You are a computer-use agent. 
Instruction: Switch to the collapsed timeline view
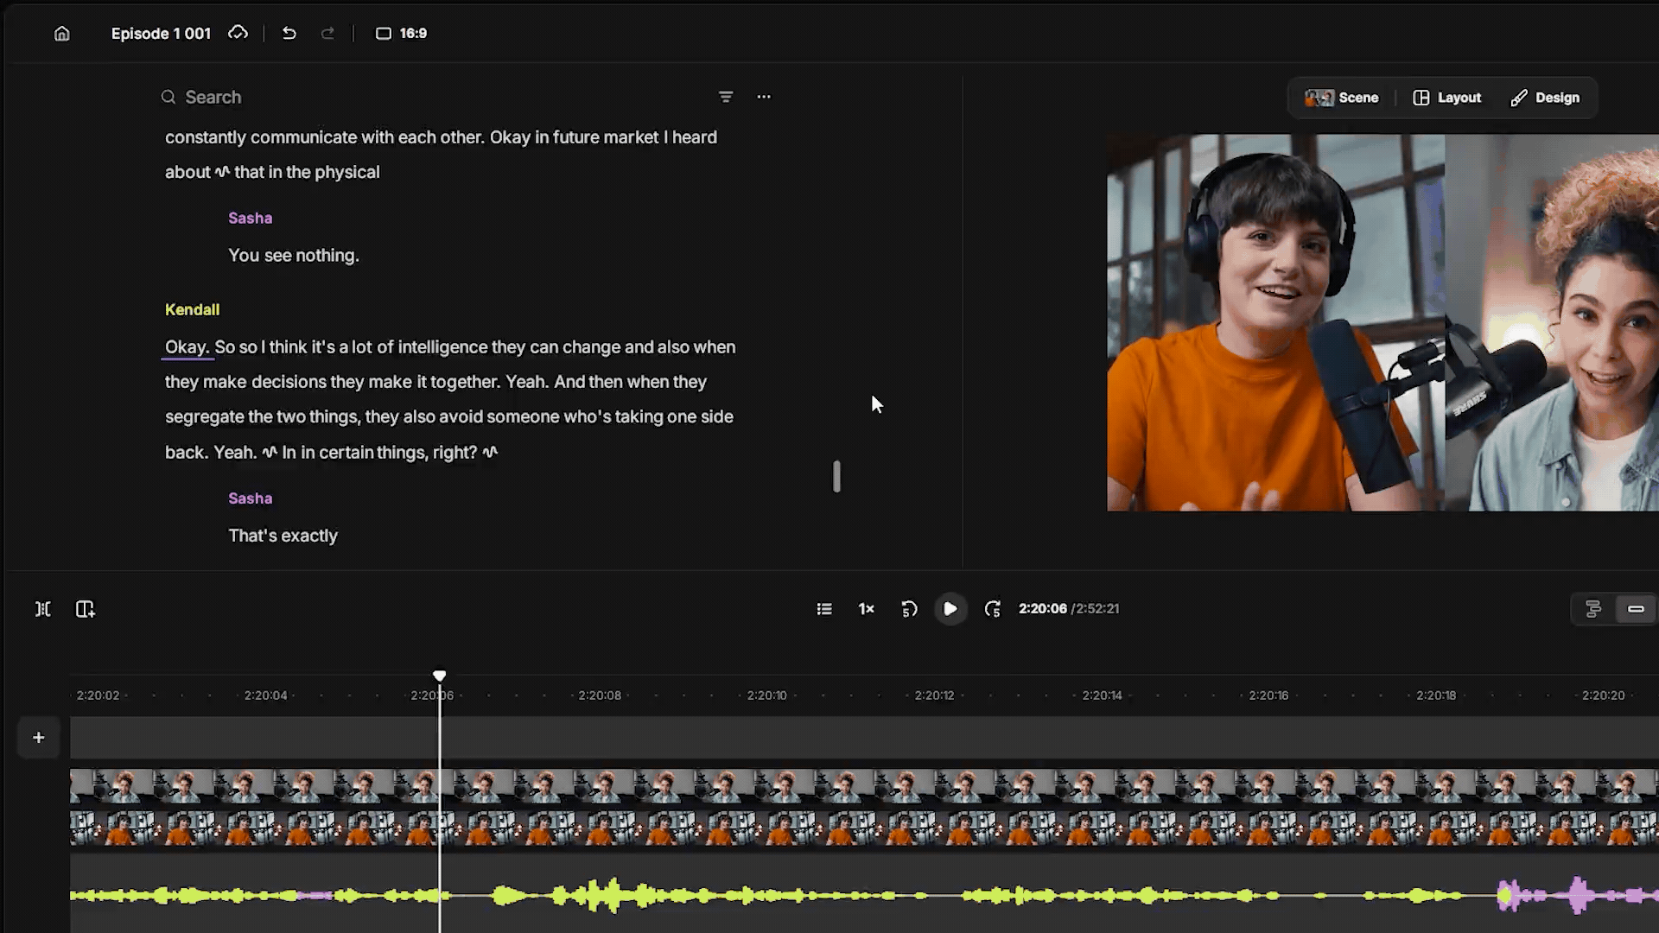(1636, 609)
